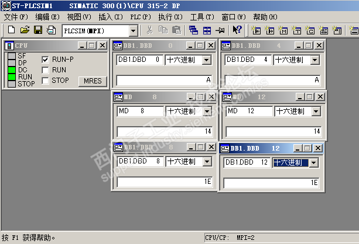Expand format dropdown in DB1.DBD 12 window

point(314,163)
